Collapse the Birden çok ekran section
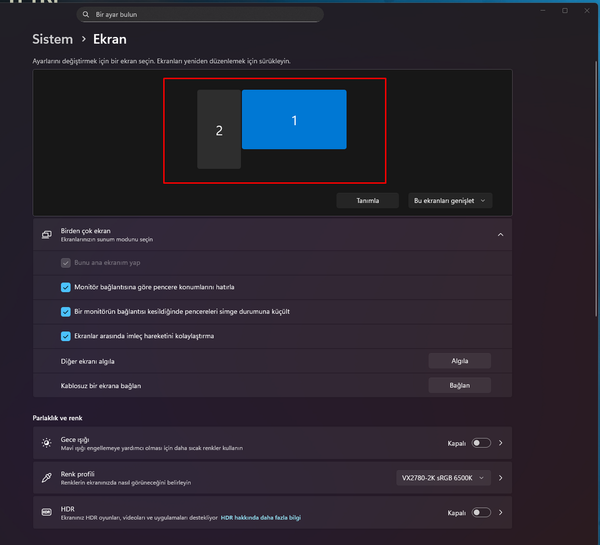This screenshot has width=600, height=545. tap(501, 235)
